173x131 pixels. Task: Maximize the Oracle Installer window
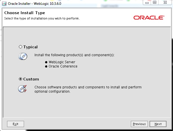[x=154, y=3]
